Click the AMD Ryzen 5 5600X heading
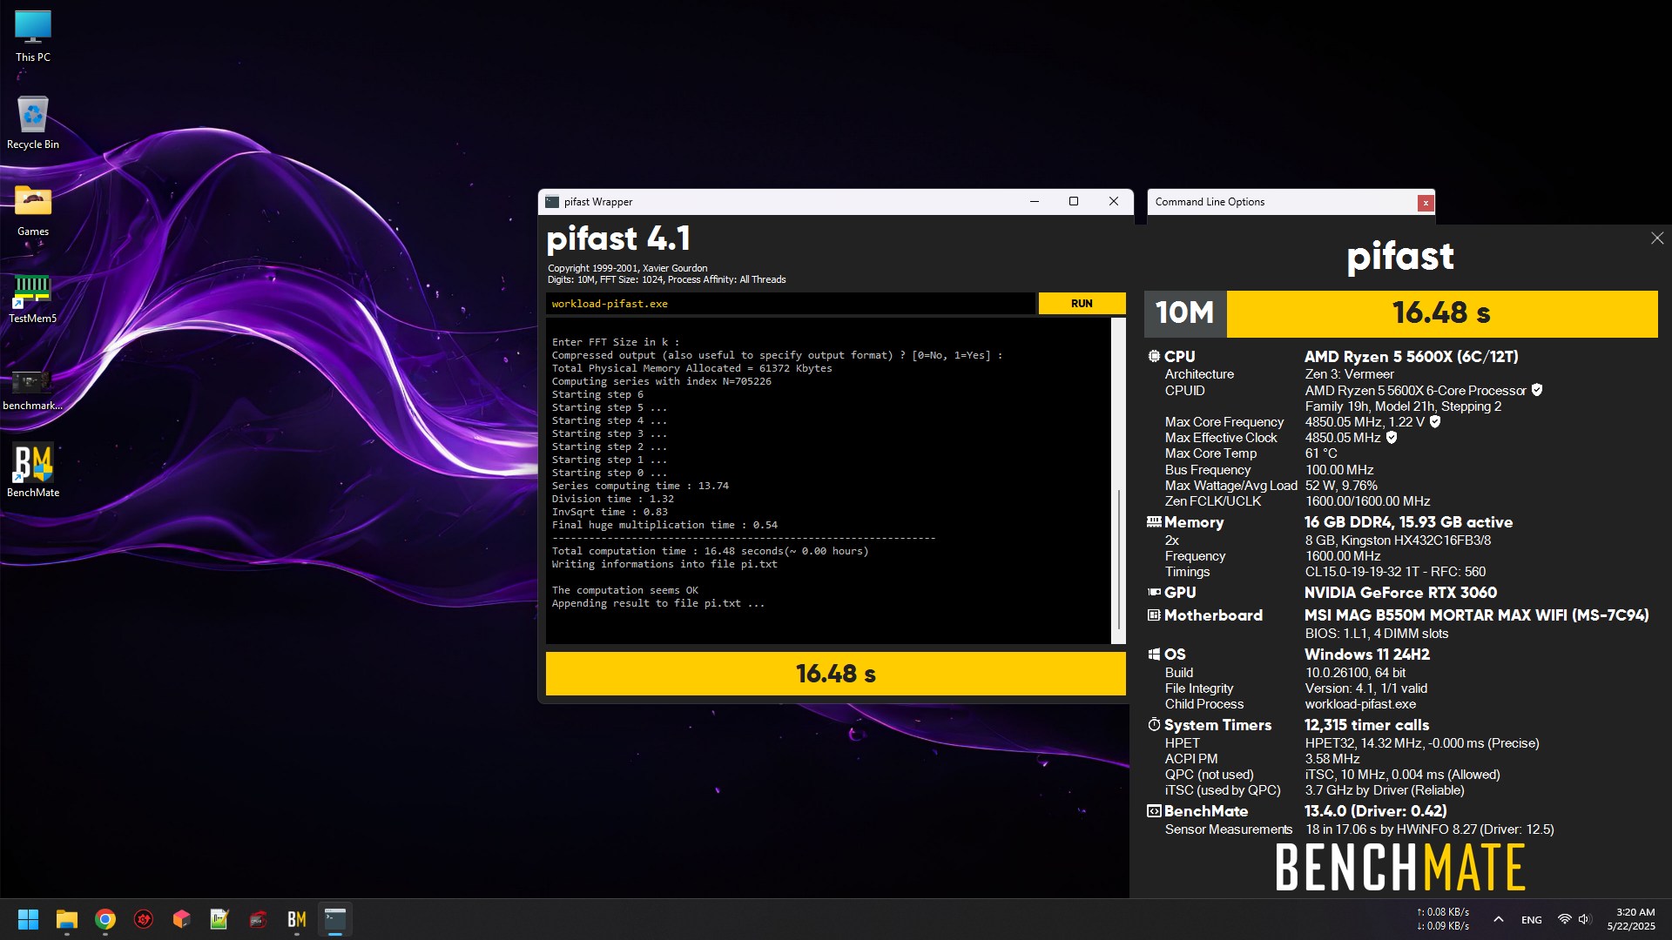1672x940 pixels. coord(1411,357)
